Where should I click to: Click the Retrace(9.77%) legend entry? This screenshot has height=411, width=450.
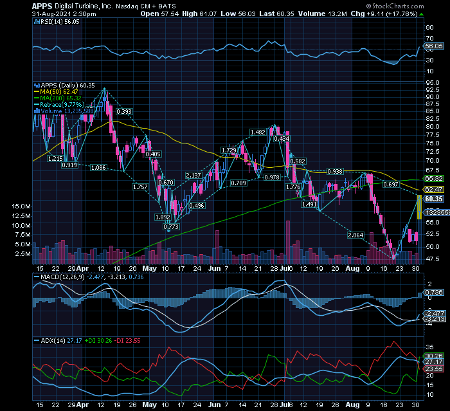pos(59,105)
